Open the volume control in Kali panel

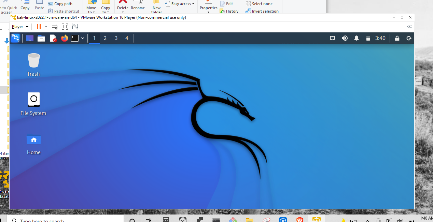click(x=345, y=38)
